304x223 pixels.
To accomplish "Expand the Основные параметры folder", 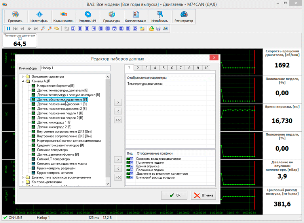I will 23,77.
